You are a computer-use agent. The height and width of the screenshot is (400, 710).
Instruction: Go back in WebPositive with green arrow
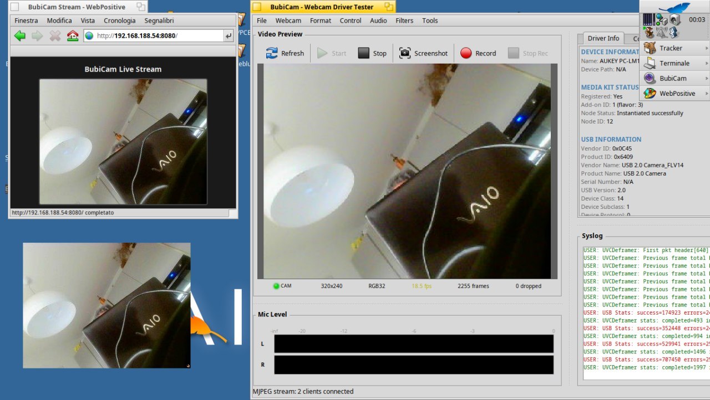[20, 36]
